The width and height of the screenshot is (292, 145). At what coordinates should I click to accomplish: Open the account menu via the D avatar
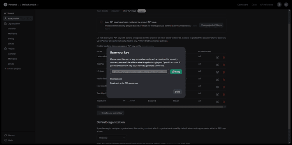(286, 5)
